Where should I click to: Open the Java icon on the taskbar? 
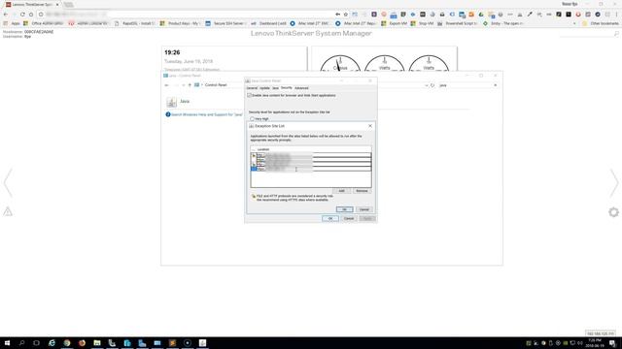202,343
